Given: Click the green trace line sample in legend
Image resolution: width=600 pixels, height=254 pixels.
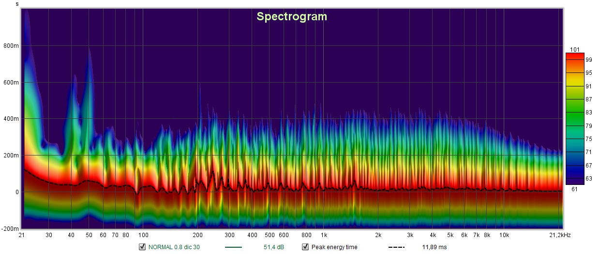Looking at the screenshot, I should coord(234,247).
